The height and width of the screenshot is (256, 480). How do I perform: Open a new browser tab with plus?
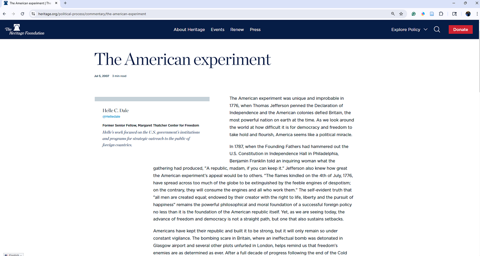[x=65, y=3]
